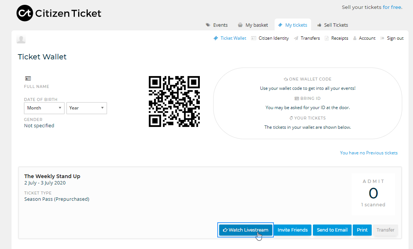Click the 'ONE WALLET CODE' label
This screenshot has width=413, height=249.
tap(310, 79)
